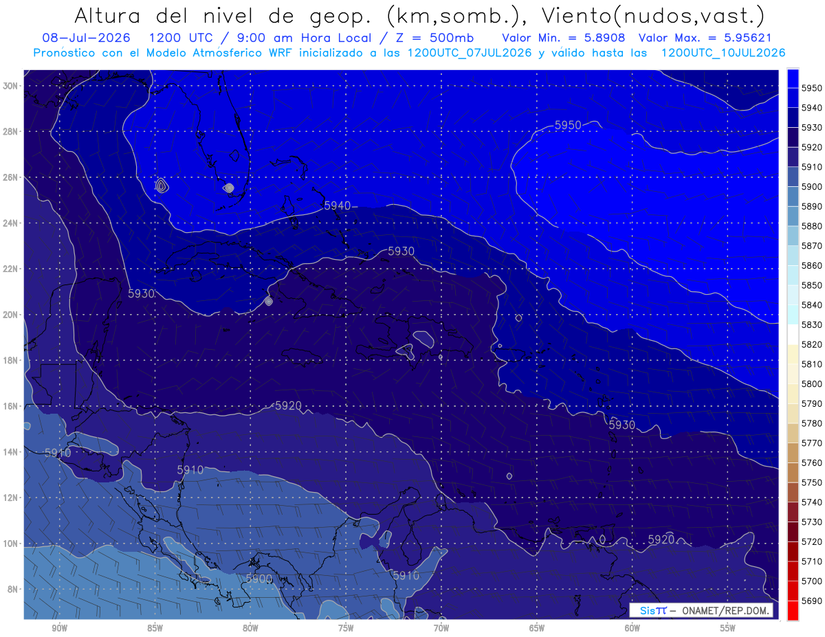Click the dark maroon colorbar swatch between 5720 and 5730

point(793,531)
